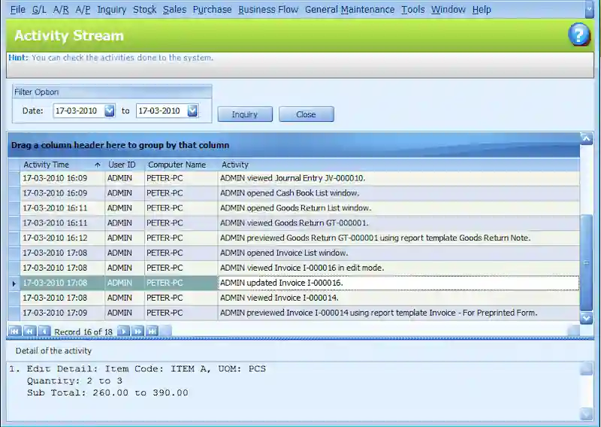Click the grid scrollbar down arrow
This screenshot has height=427, width=601.
click(x=587, y=318)
